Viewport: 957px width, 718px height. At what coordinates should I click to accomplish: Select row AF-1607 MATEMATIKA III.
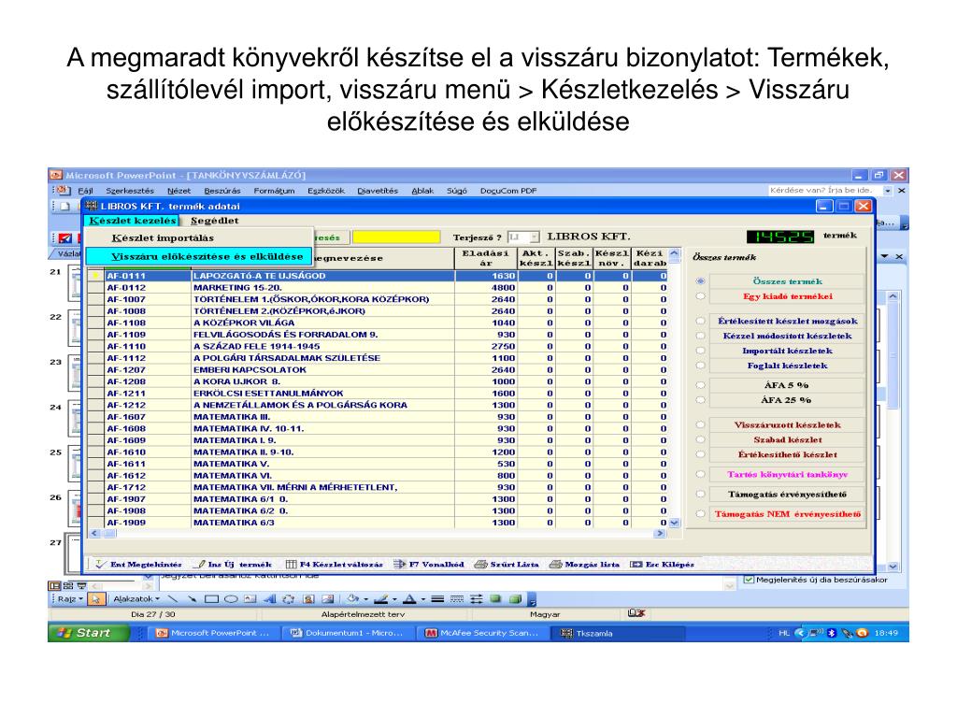pyautogui.click(x=378, y=417)
